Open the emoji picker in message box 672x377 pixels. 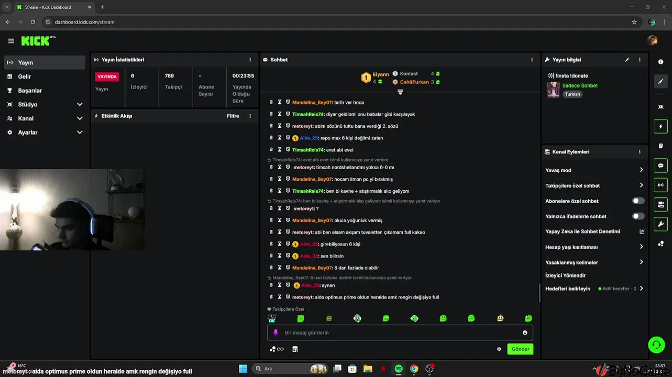pyautogui.click(x=525, y=332)
